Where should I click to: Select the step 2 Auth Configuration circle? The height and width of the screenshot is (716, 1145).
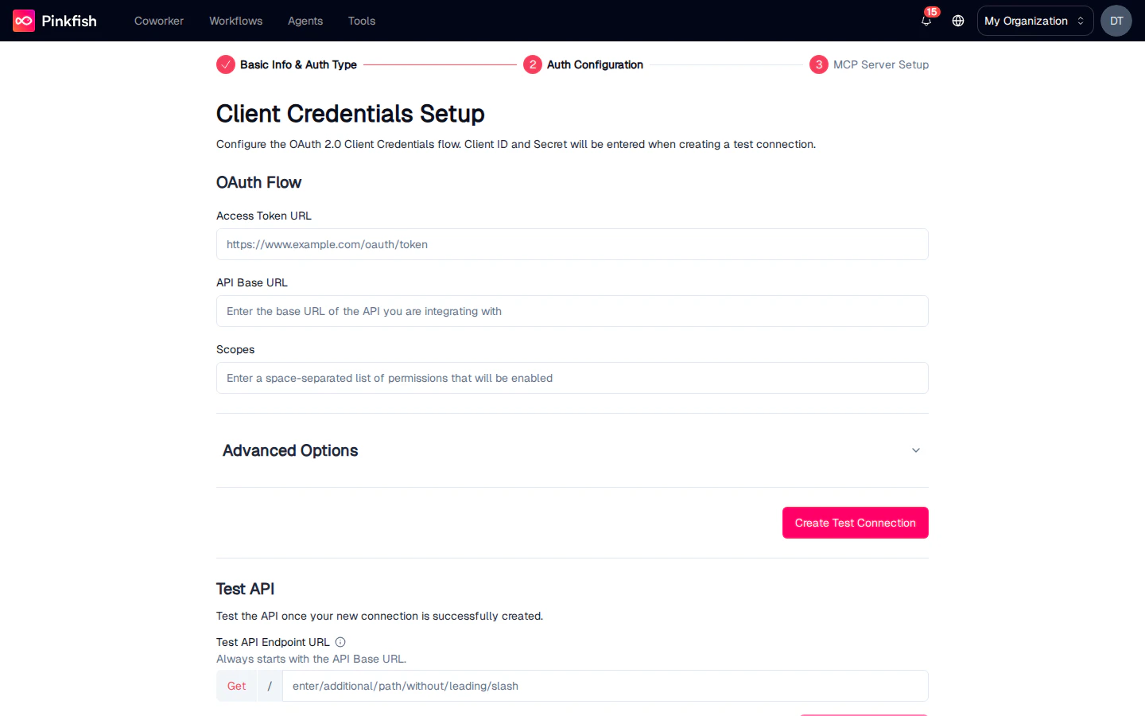[x=533, y=64]
